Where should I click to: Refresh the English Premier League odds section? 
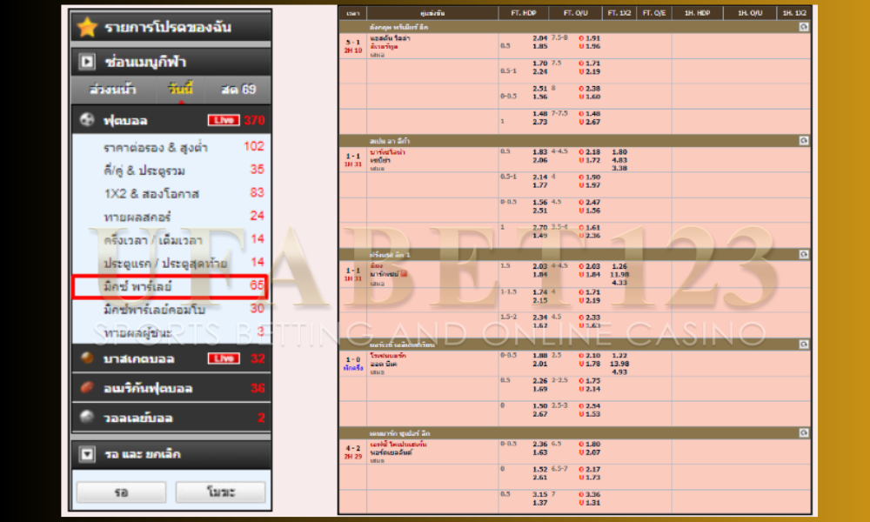pos(803,27)
